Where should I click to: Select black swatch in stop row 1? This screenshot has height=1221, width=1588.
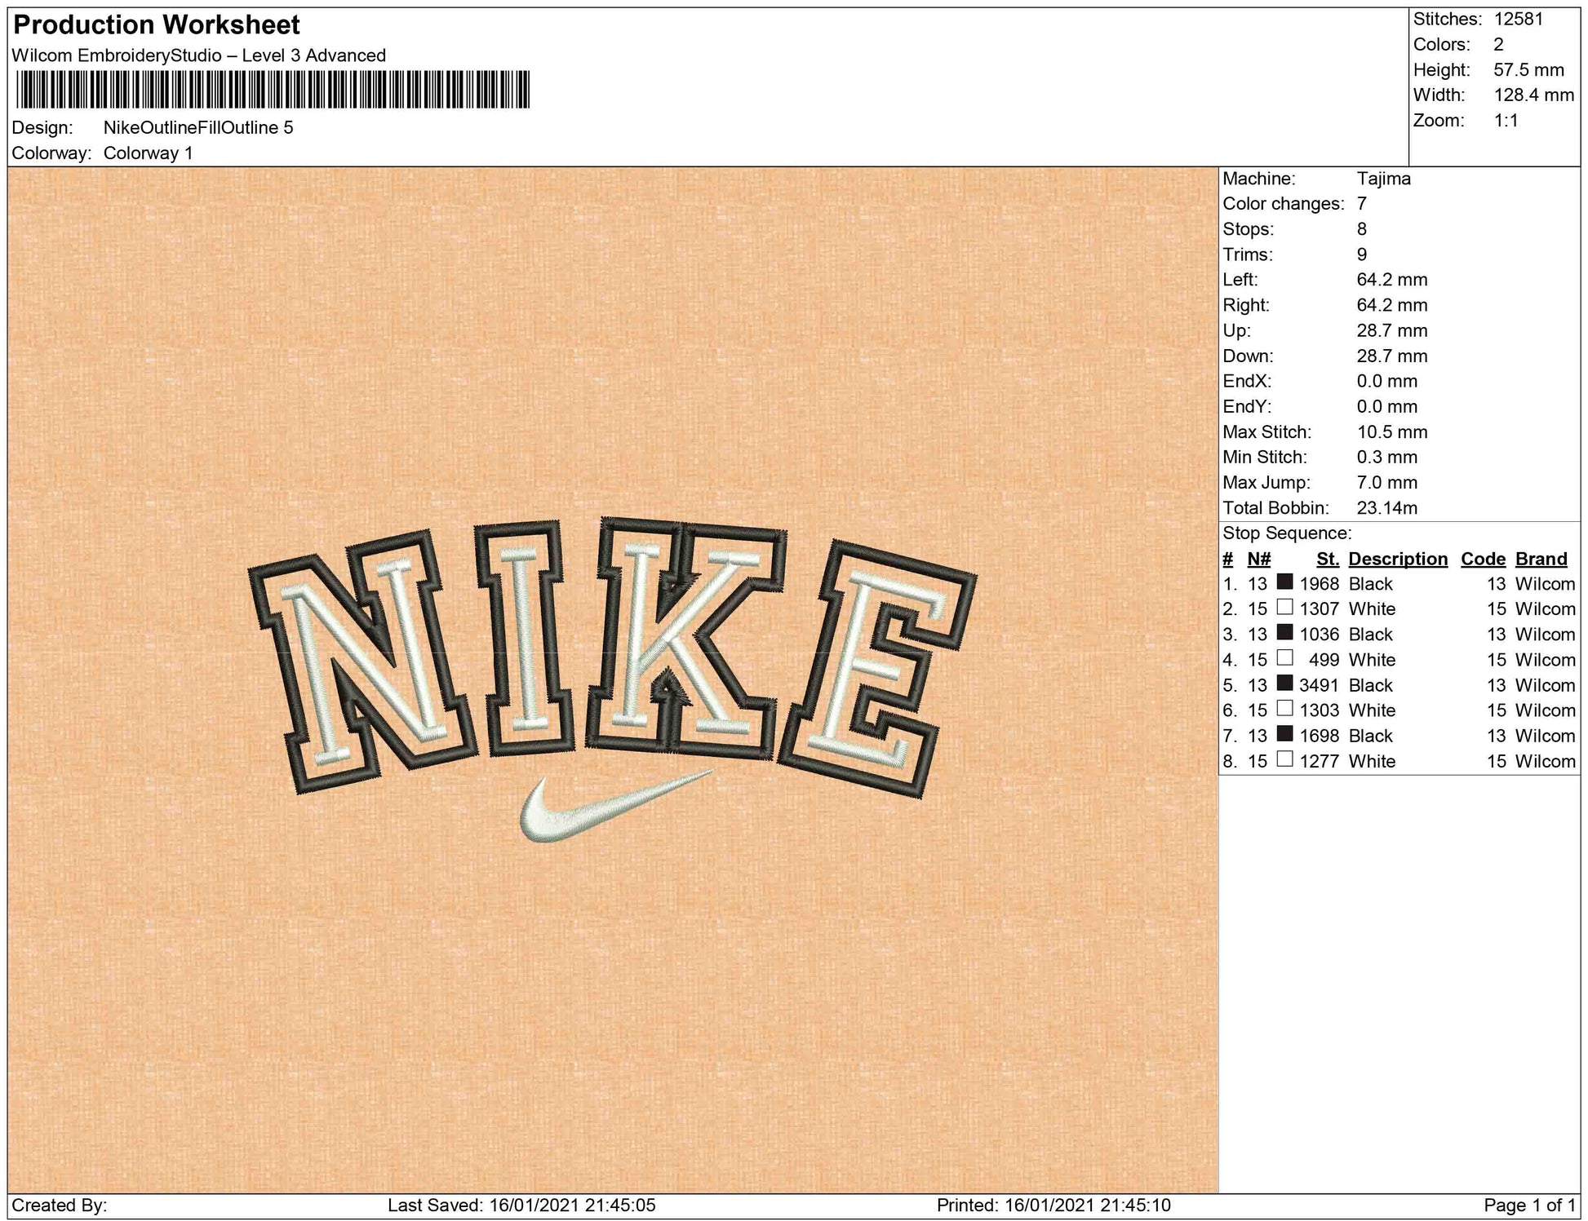(1284, 582)
